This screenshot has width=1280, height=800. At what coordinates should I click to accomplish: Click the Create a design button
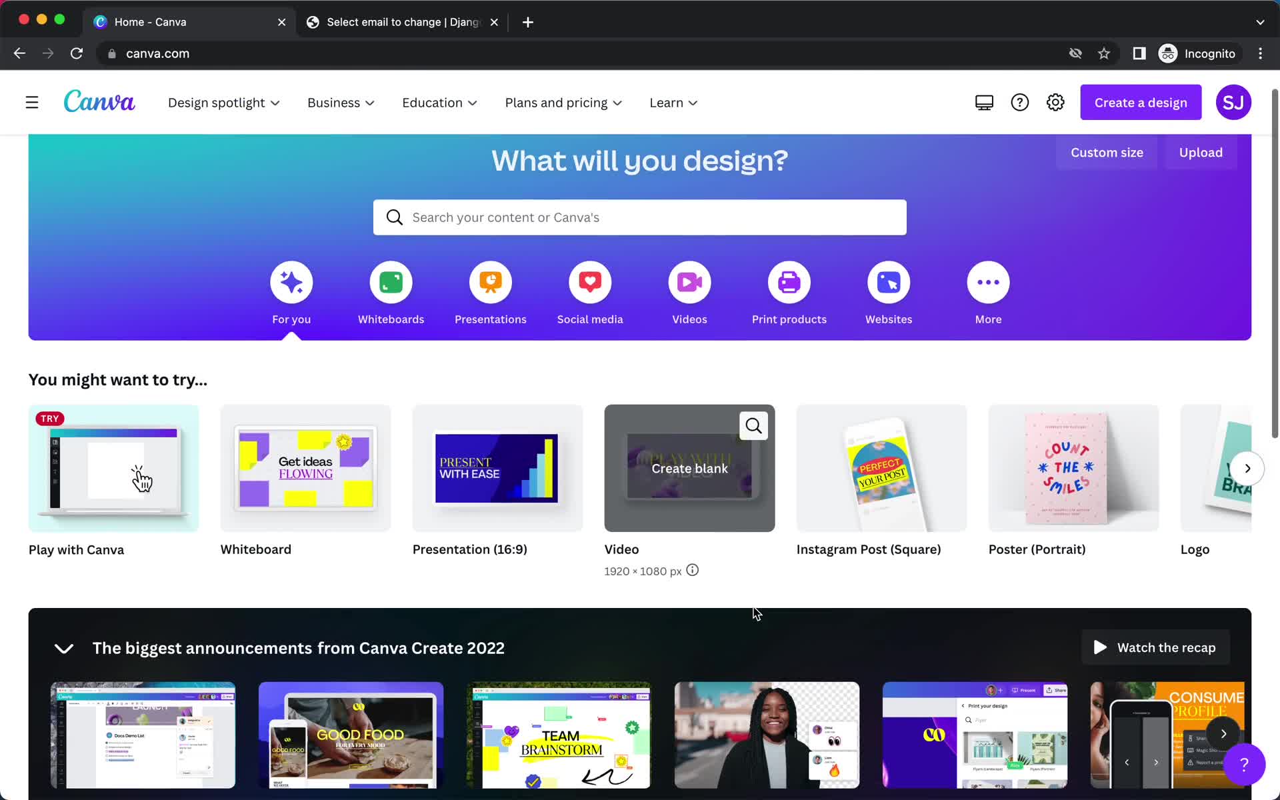click(1141, 103)
